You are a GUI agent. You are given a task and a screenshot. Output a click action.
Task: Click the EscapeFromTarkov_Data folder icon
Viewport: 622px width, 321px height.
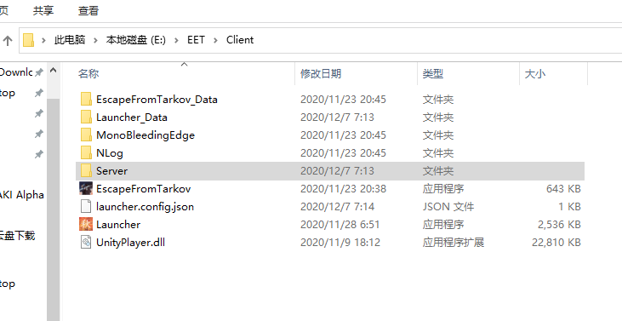tap(86, 100)
